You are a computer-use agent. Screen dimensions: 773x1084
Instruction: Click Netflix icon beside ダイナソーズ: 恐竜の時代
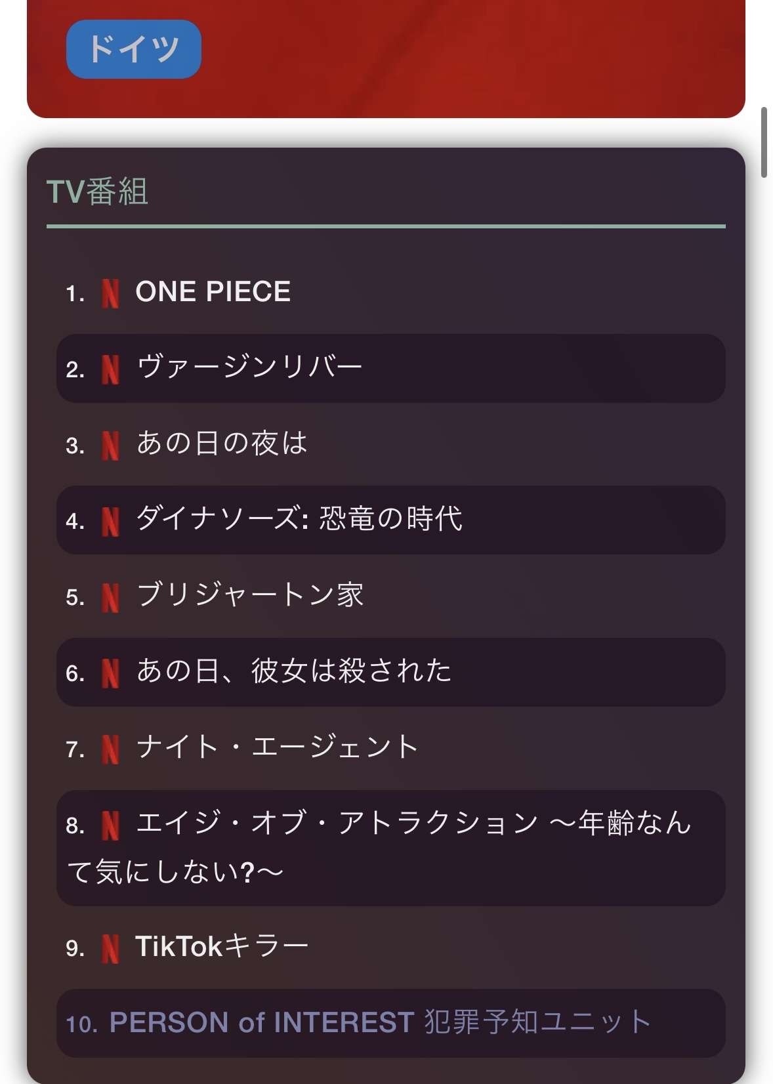point(110,521)
